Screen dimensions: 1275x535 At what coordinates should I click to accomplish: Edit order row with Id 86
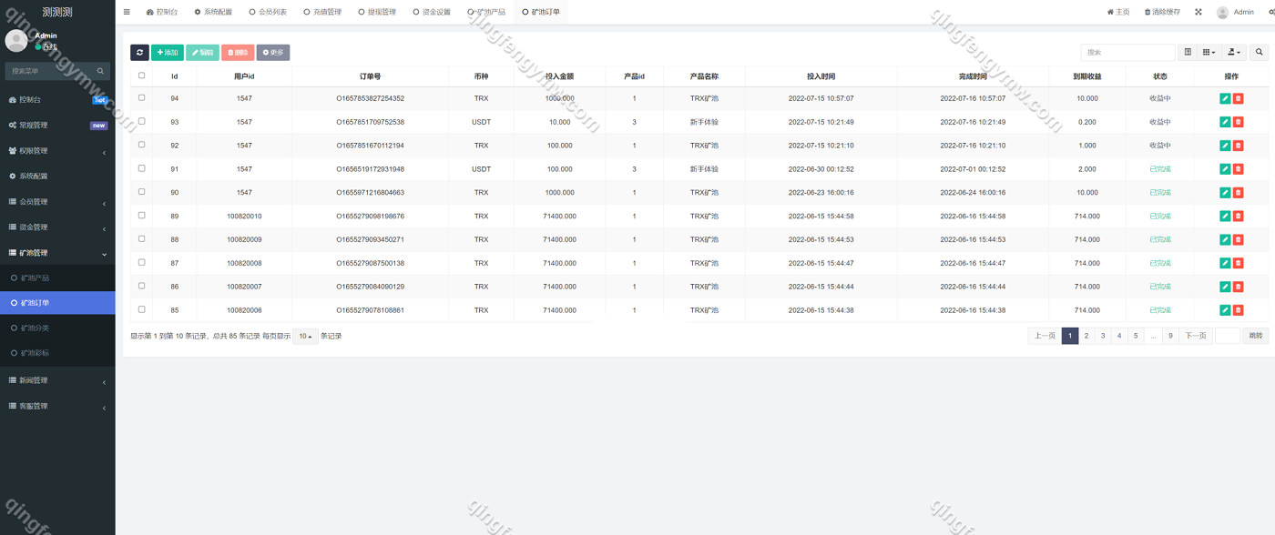coord(1225,287)
